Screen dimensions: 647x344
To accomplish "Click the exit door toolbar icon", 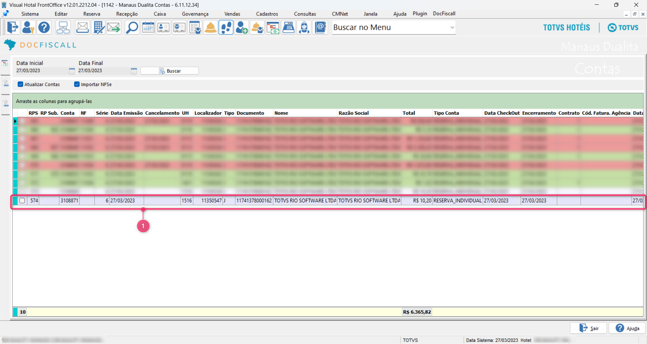I will [13, 27].
